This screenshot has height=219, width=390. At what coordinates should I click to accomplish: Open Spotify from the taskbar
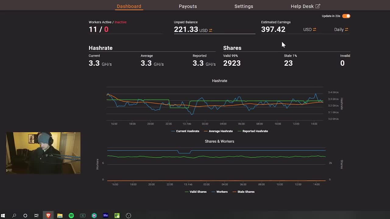coord(71,215)
